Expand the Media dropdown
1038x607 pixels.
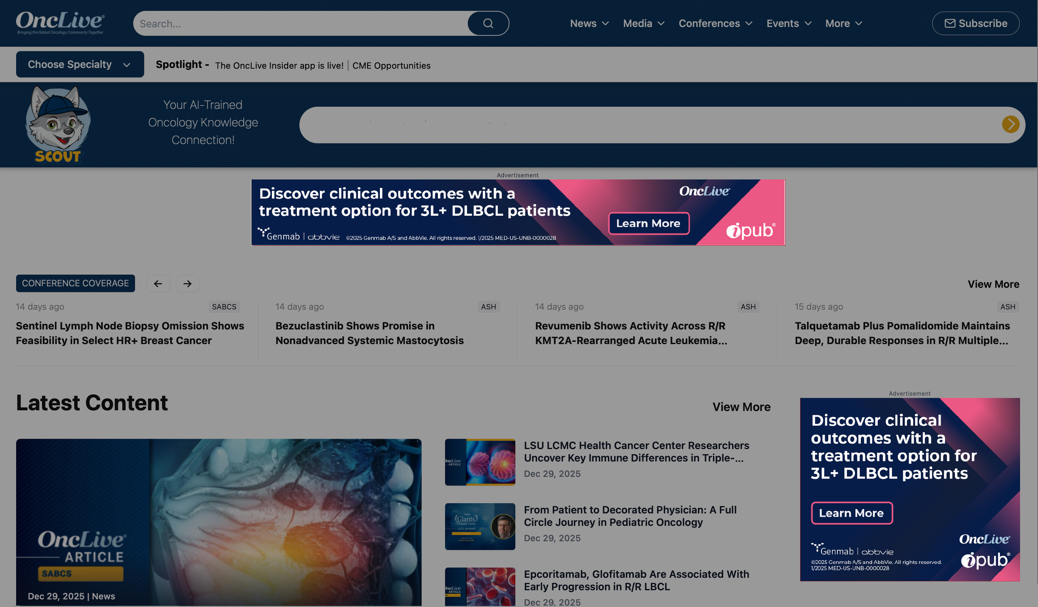(643, 23)
